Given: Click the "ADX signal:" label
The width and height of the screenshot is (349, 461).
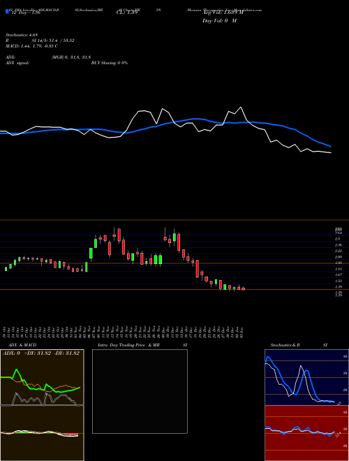Looking at the screenshot, I should [x=17, y=63].
